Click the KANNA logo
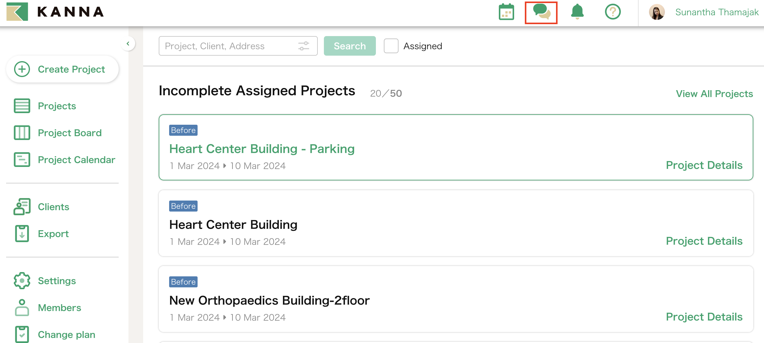764x343 pixels. (x=55, y=12)
